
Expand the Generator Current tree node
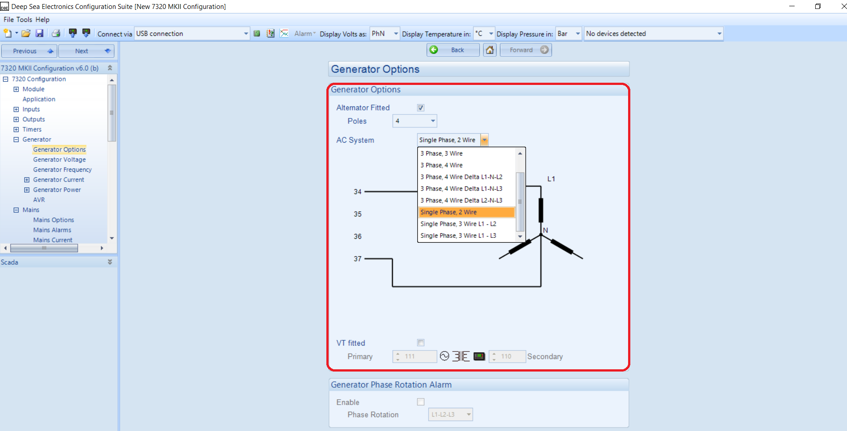27,180
